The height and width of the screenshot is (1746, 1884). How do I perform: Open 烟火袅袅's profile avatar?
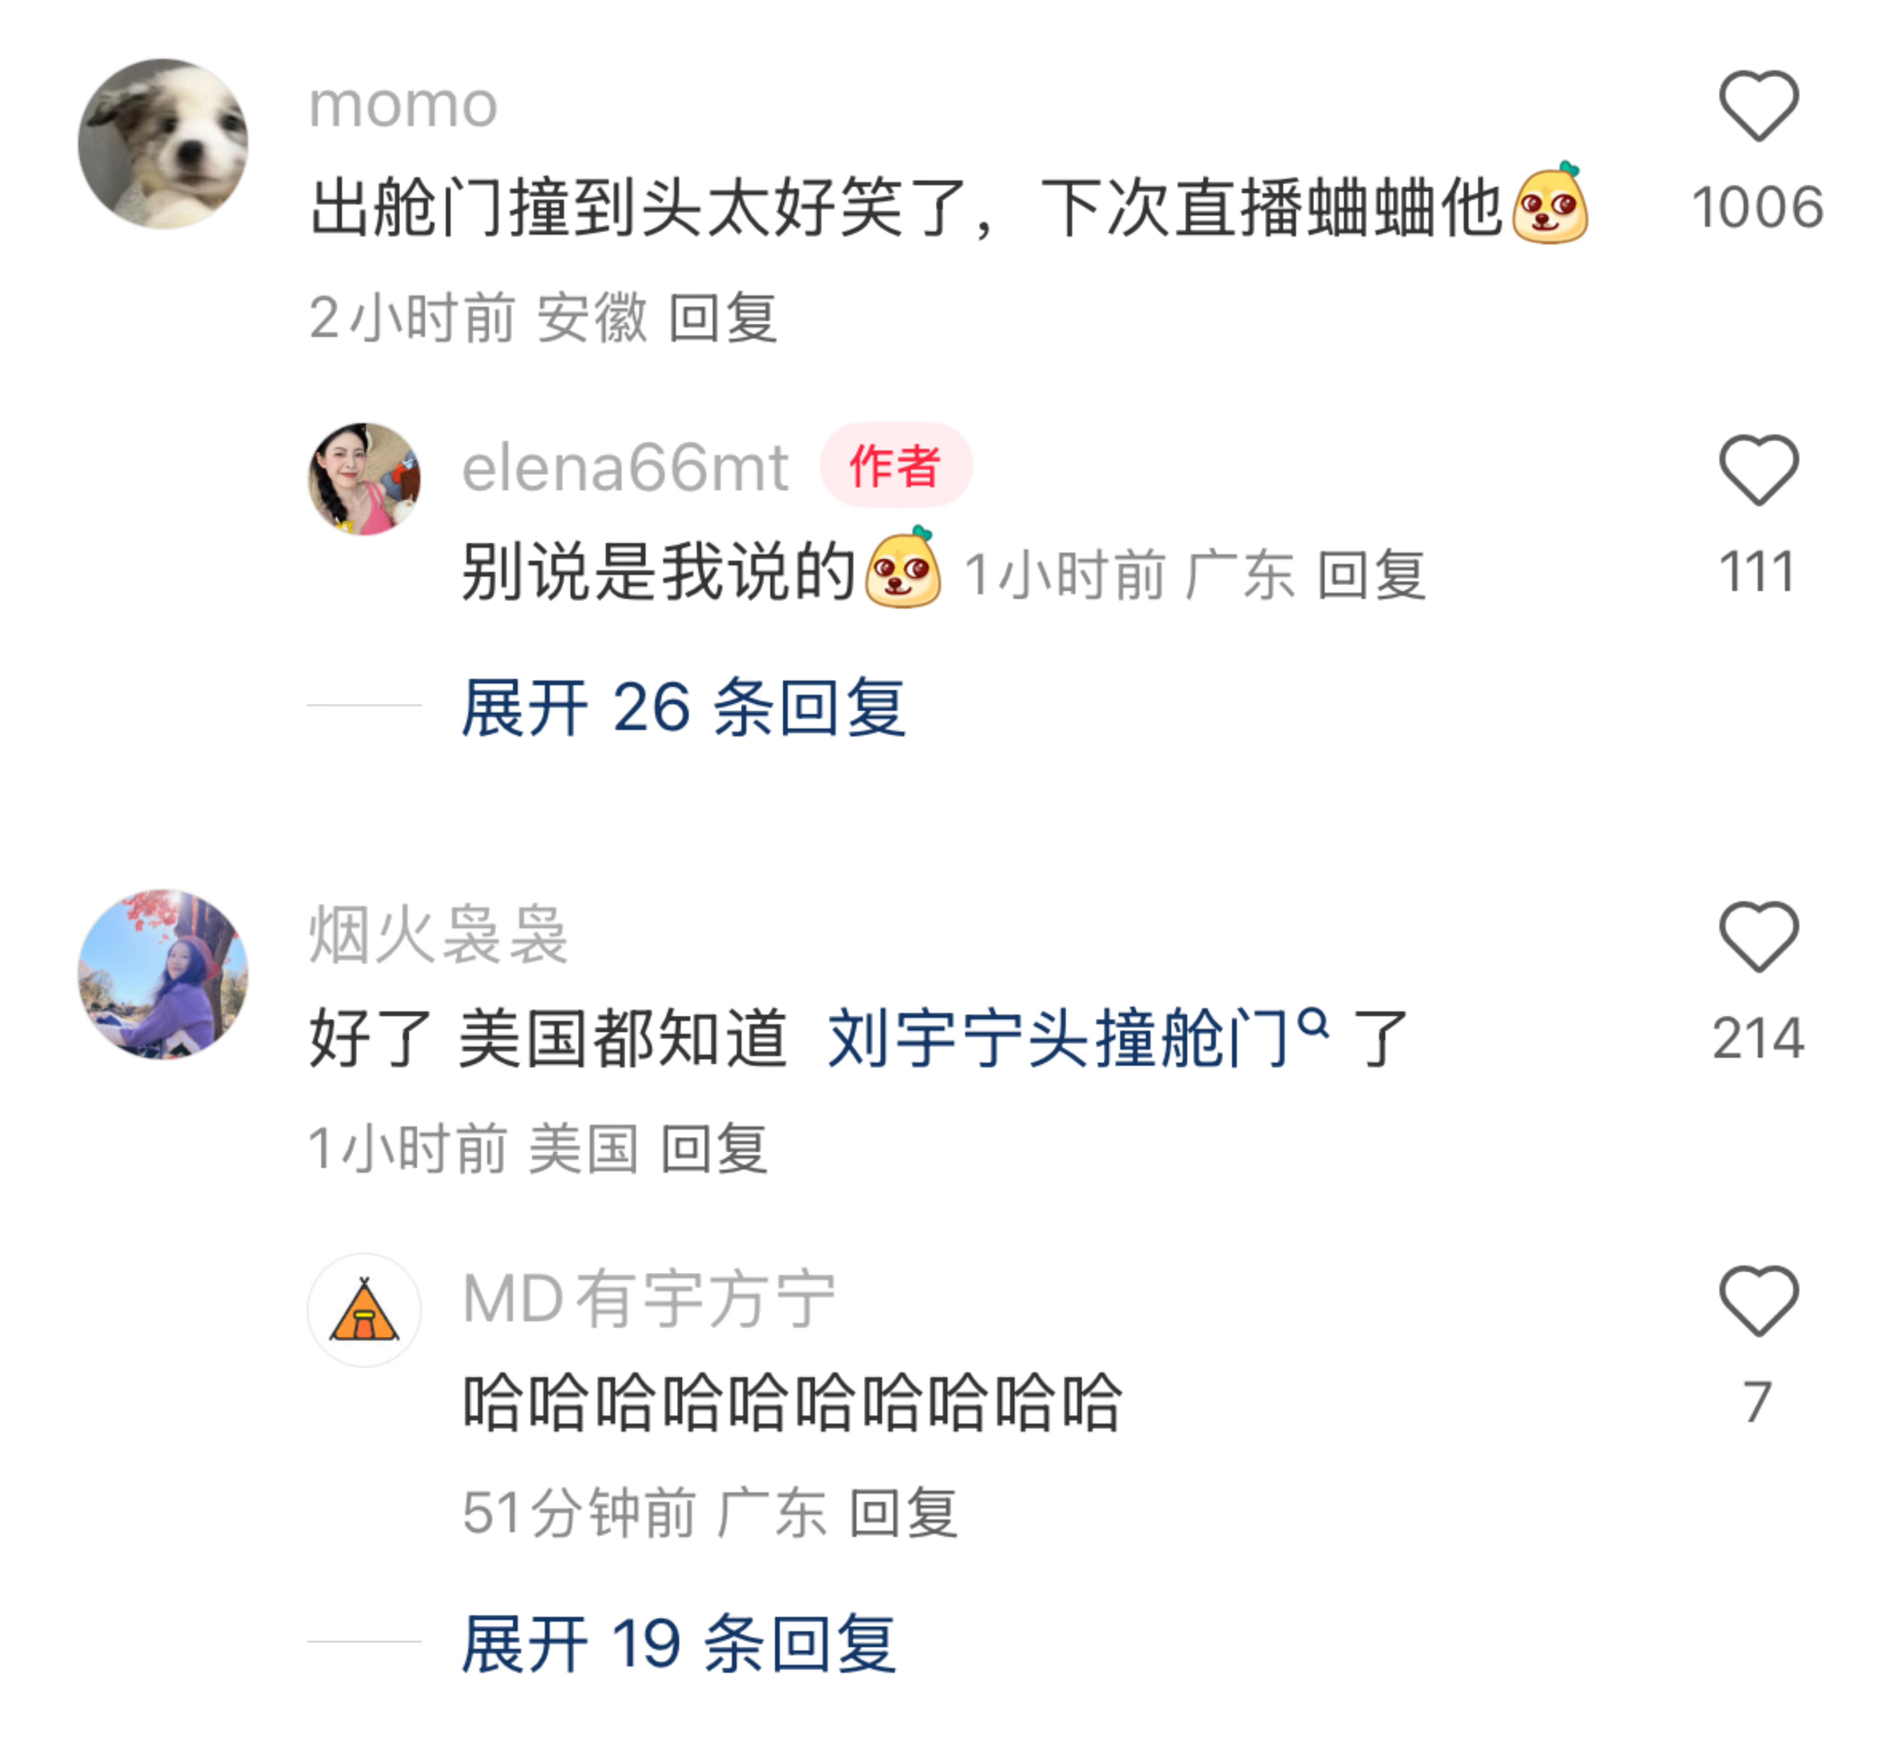[163, 974]
